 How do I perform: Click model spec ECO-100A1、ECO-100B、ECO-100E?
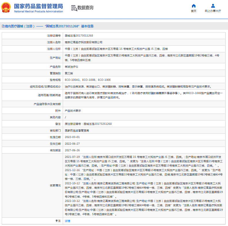coord(88,80)
